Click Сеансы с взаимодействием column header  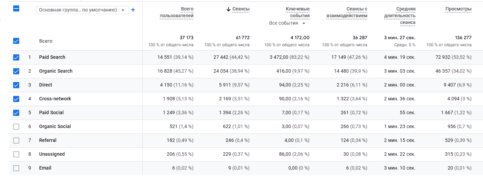pyautogui.click(x=347, y=12)
